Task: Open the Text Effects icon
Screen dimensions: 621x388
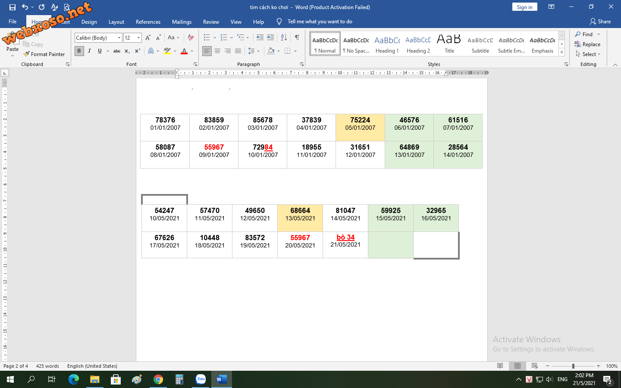Action: coord(151,51)
